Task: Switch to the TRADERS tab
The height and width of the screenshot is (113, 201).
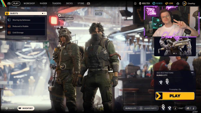Action: 56,3
